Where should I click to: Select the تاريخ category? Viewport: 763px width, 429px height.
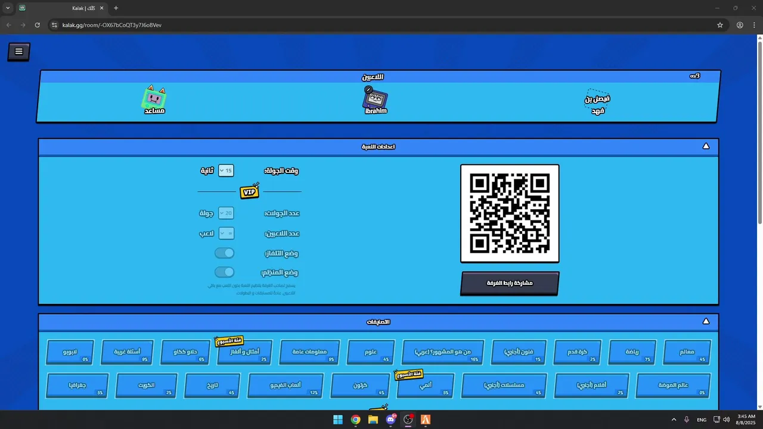point(212,386)
